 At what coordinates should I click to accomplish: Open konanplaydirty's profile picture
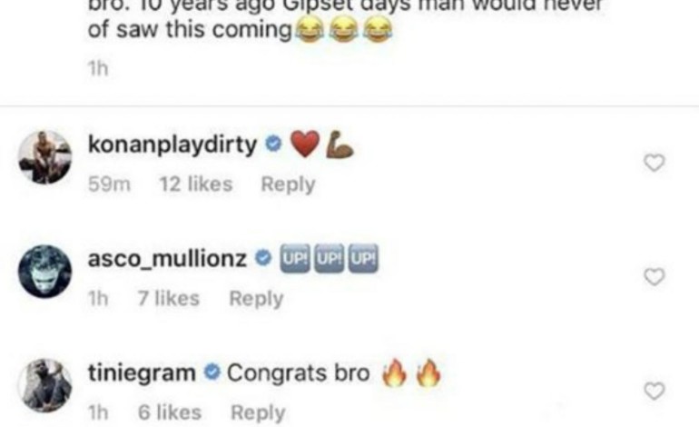(44, 157)
